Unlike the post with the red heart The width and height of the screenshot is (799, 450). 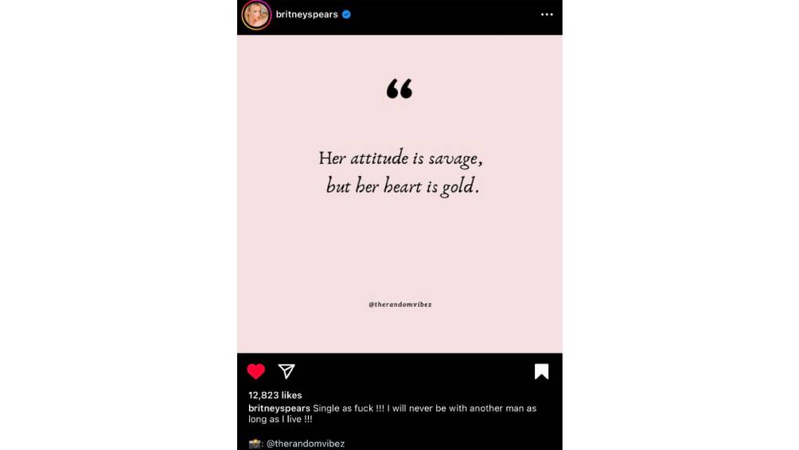pyautogui.click(x=255, y=371)
